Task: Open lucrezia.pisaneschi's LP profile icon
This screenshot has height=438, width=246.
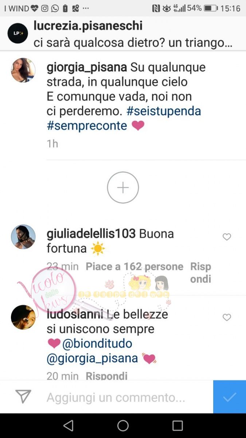Action: click(18, 33)
